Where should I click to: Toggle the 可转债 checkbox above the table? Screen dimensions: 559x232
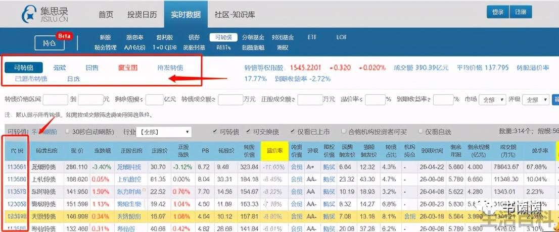215,132
